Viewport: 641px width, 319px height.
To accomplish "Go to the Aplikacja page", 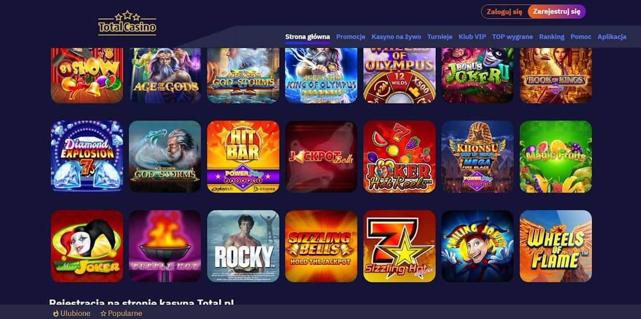I will point(612,37).
